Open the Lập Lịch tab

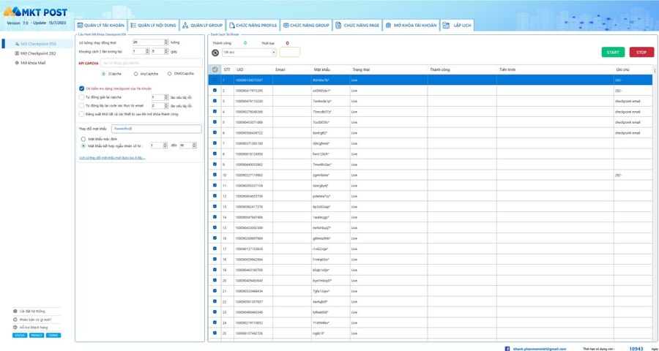457,25
